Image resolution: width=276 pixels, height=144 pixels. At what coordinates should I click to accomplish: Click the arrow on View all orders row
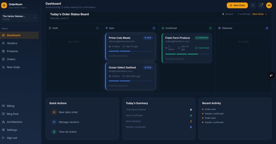[112, 132]
